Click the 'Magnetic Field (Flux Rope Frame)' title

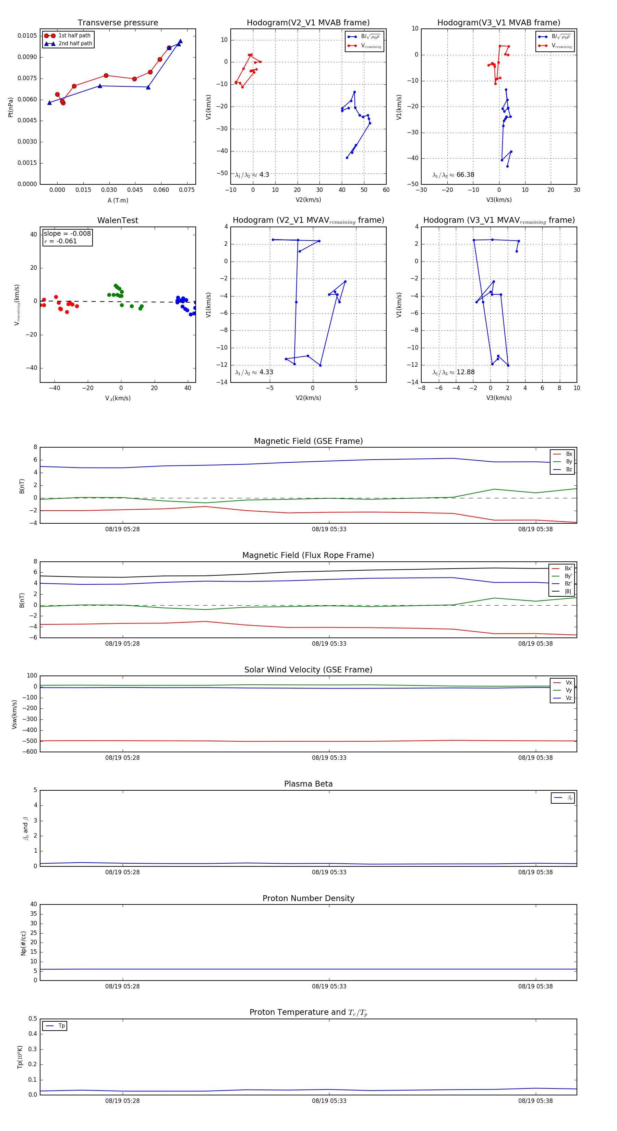tap(308, 556)
